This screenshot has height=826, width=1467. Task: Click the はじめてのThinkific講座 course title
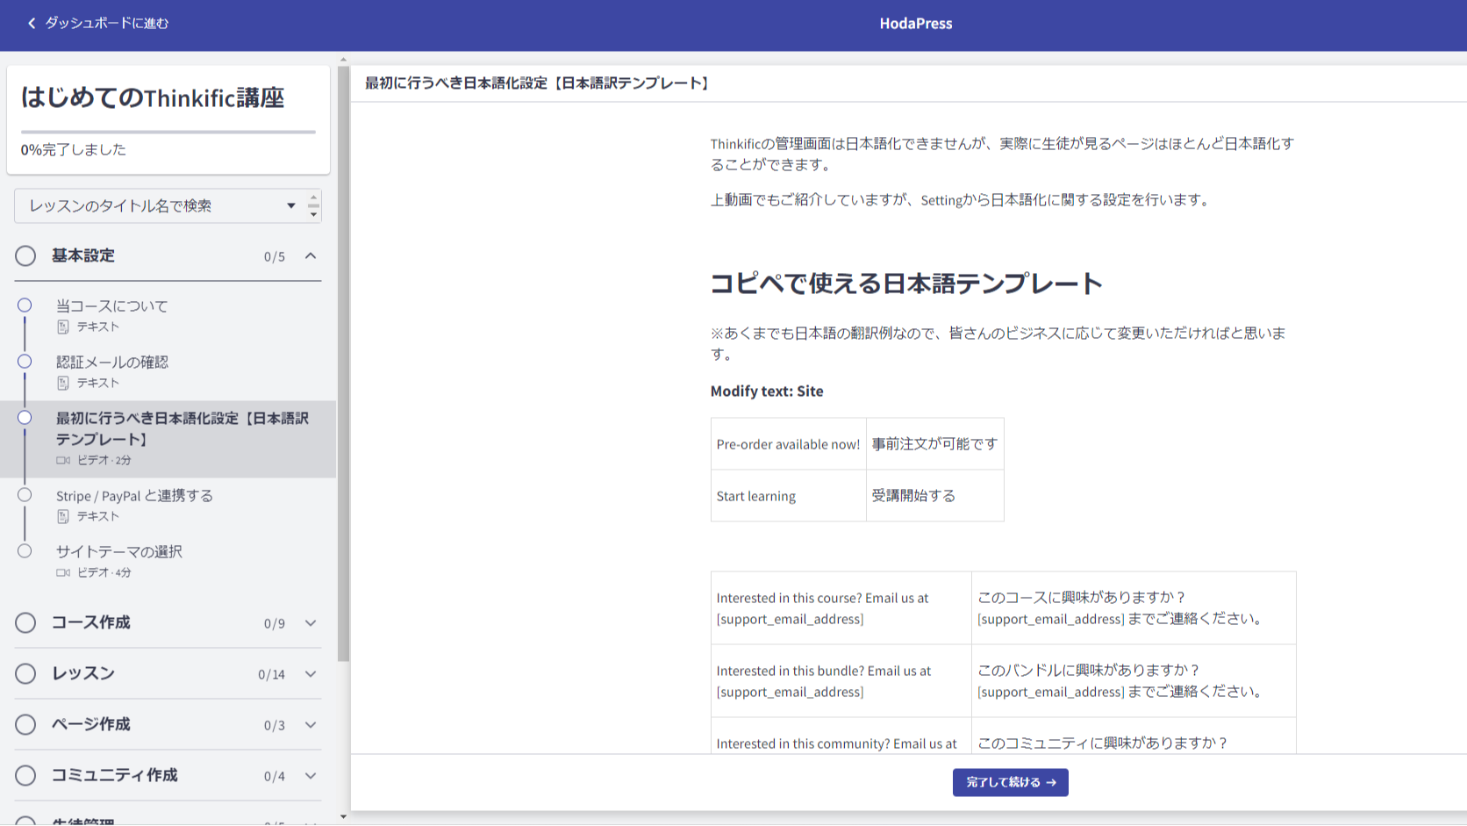tap(153, 97)
